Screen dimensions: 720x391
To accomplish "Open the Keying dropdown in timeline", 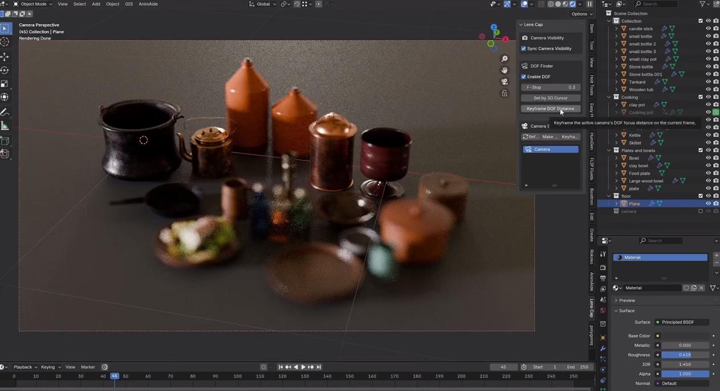I will click(x=50, y=367).
